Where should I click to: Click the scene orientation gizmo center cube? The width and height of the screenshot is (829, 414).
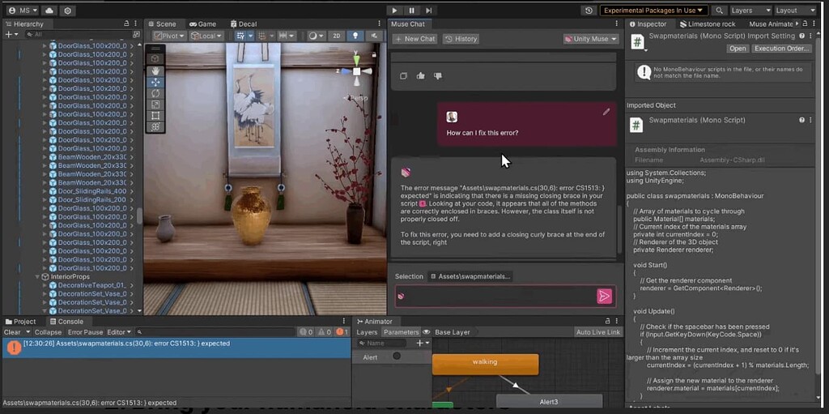coord(356,71)
